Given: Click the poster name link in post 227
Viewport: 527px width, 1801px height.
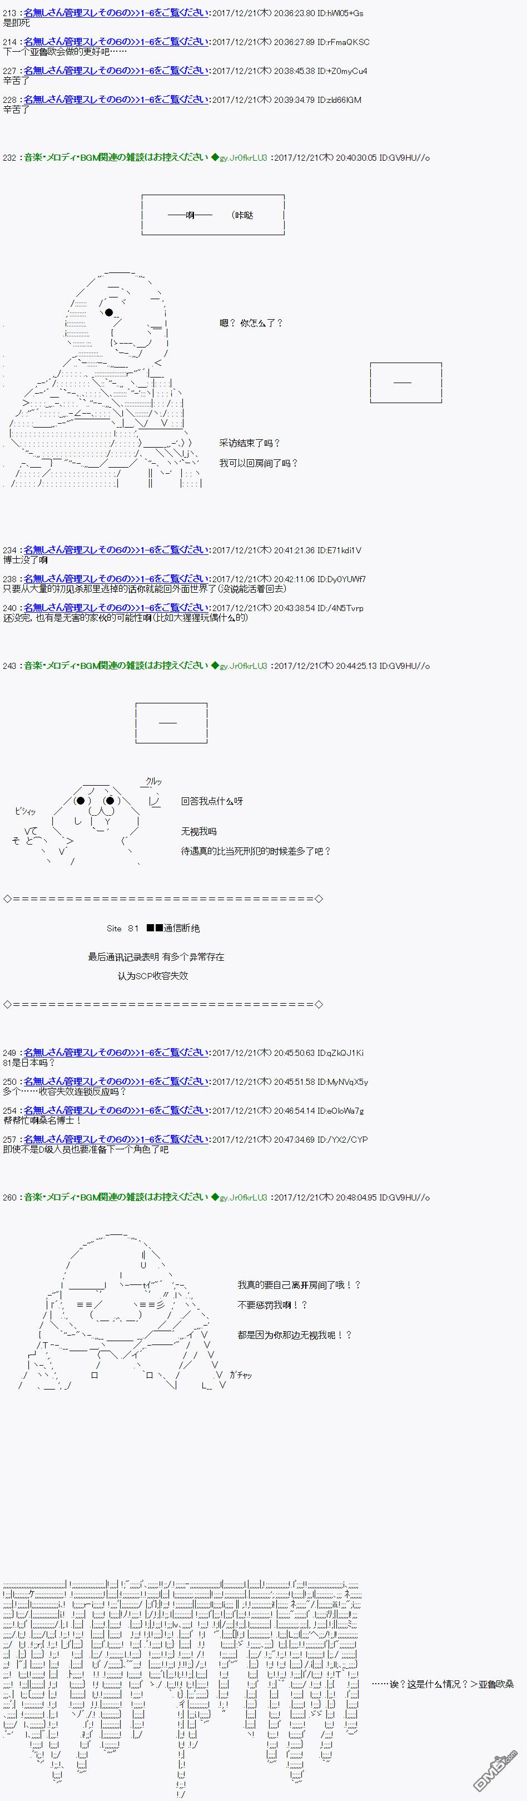Looking at the screenshot, I should [x=116, y=71].
